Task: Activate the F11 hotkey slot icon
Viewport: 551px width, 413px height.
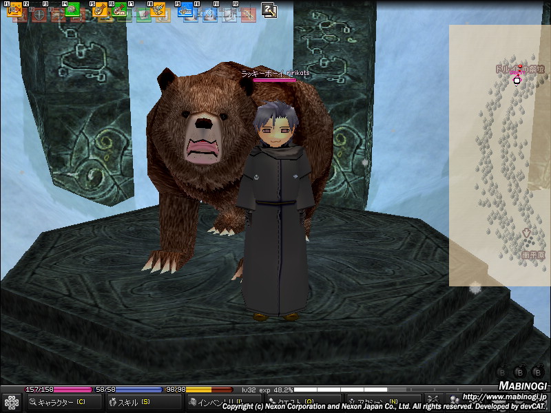Action: [x=229, y=14]
